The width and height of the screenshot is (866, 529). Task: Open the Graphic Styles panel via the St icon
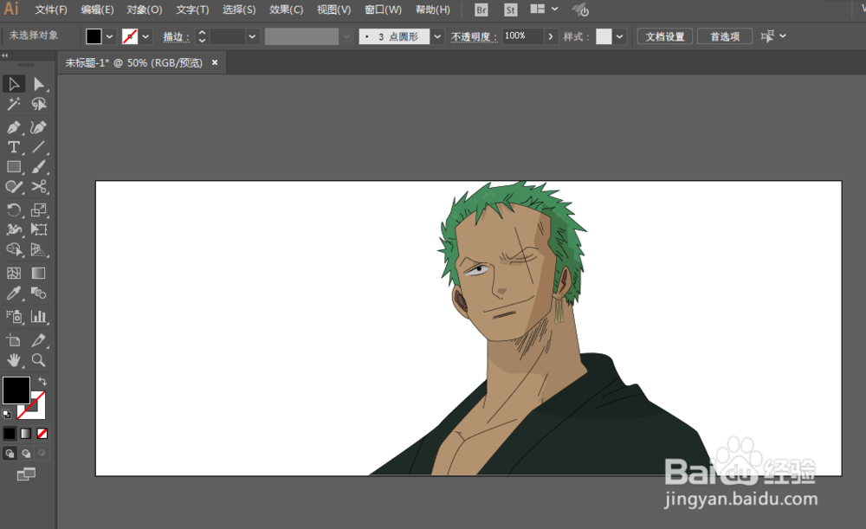510,10
